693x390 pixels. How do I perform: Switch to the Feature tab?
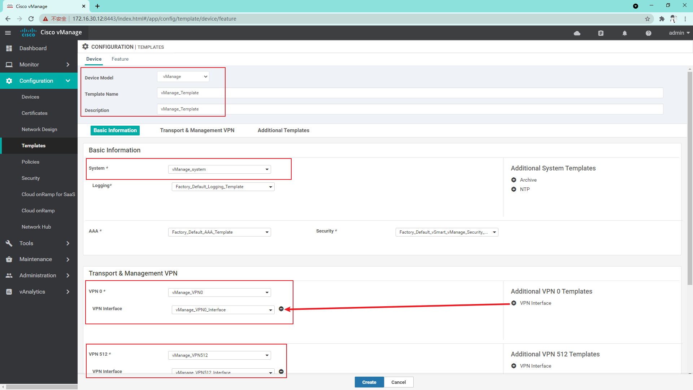(120, 59)
